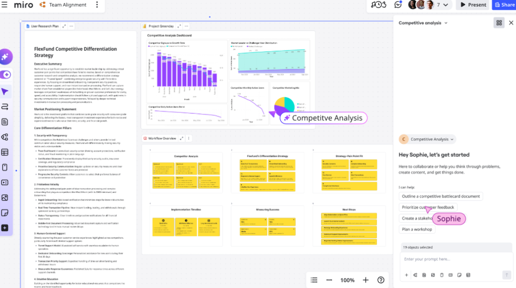Screen dimensions: 516x288
Task: Choose 'Outline a competitive battlecard document' suggestion
Action: 441,196
